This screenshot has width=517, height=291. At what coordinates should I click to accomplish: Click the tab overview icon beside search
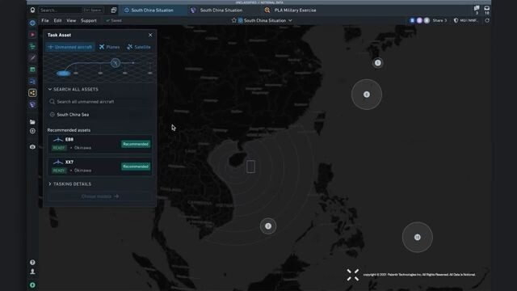point(114,11)
